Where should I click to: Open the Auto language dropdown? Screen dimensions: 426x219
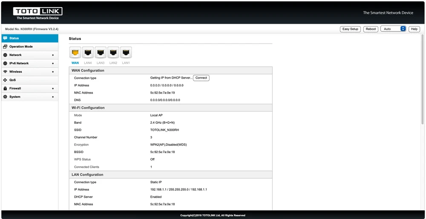[x=393, y=29]
